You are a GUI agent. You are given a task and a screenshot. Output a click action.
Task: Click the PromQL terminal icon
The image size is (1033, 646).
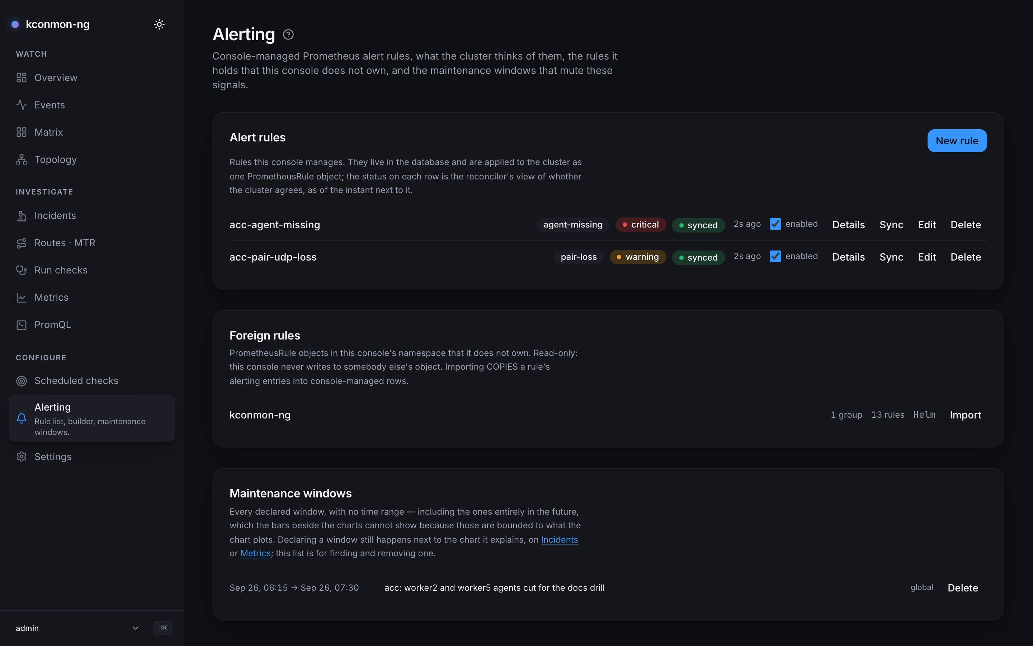coord(22,325)
